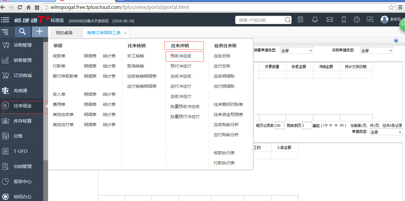
Task: Go to next page arrow
Action: point(336,125)
